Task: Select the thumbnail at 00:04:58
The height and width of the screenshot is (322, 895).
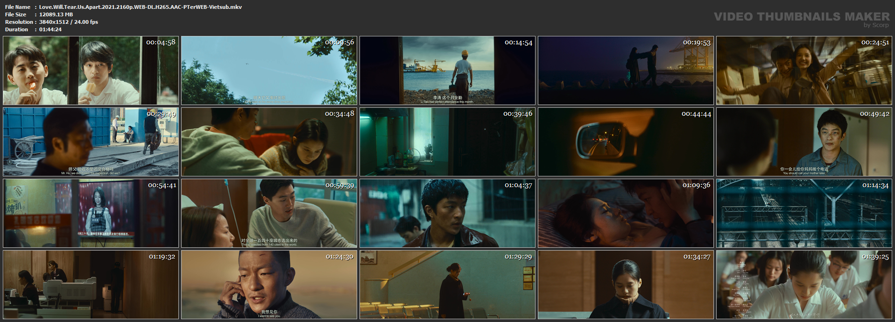Action: (91, 70)
